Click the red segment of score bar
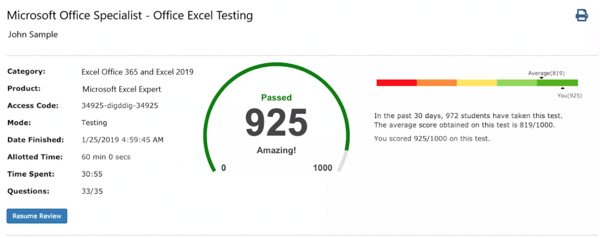The image size is (600, 238). 397,82
